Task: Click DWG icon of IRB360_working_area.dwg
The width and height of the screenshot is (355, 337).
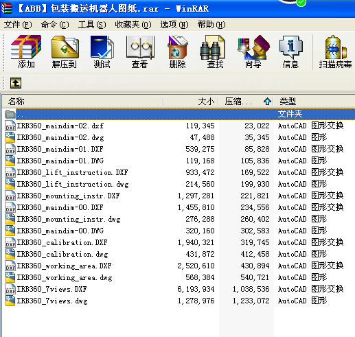Action: click(x=10, y=277)
